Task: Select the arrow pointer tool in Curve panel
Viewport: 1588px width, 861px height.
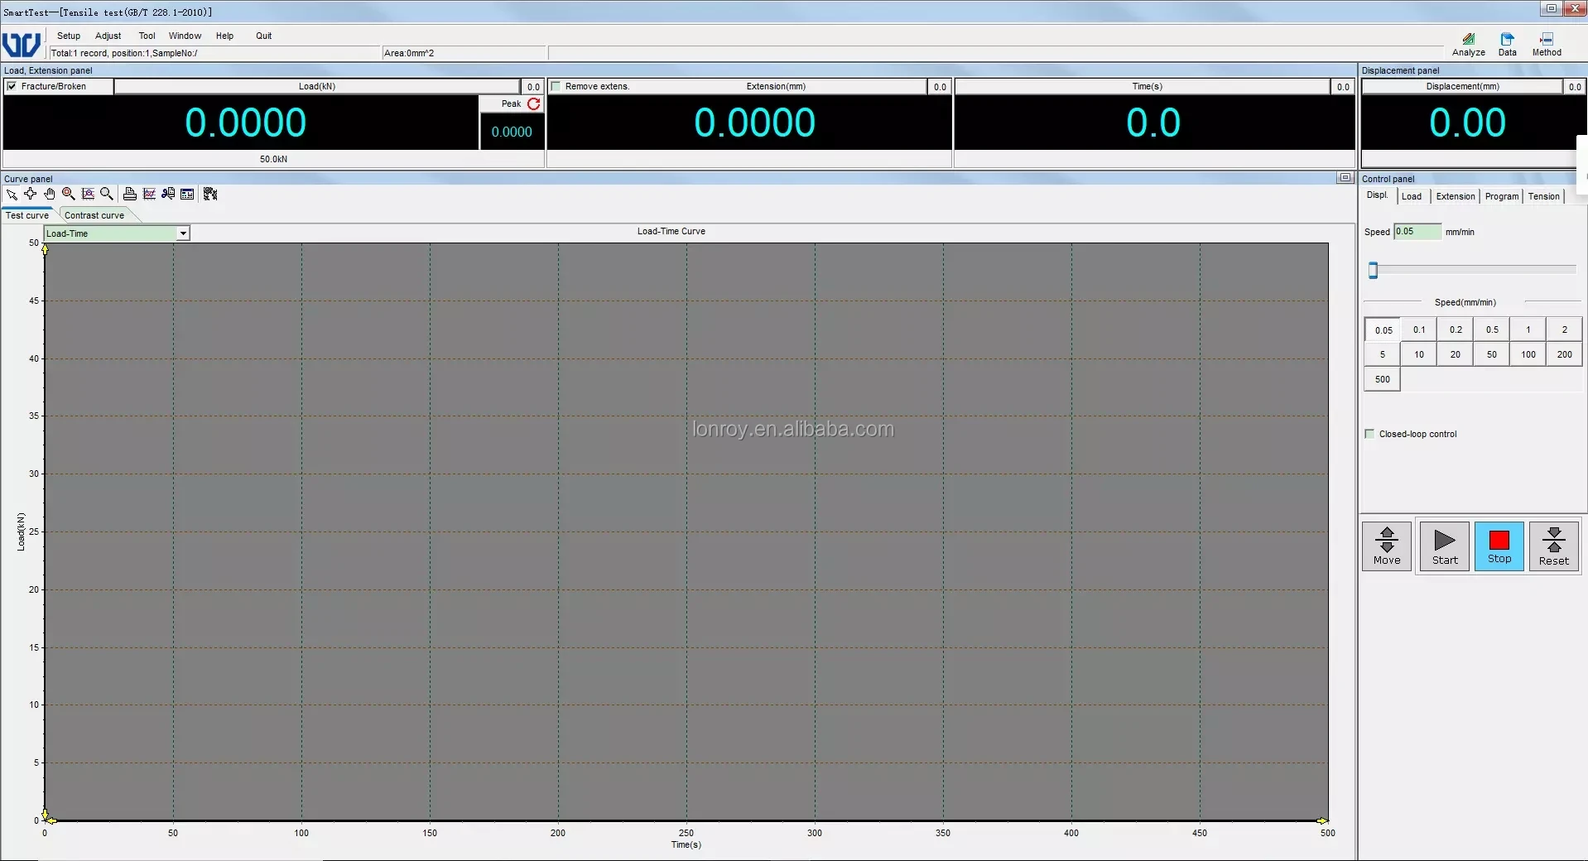Action: [x=12, y=195]
